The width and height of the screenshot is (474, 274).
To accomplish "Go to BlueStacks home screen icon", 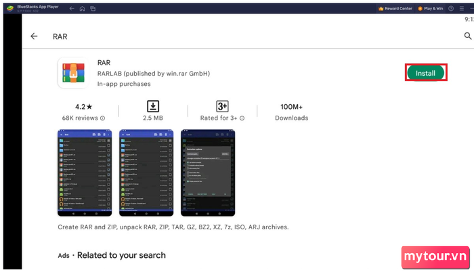I will 82,9.
